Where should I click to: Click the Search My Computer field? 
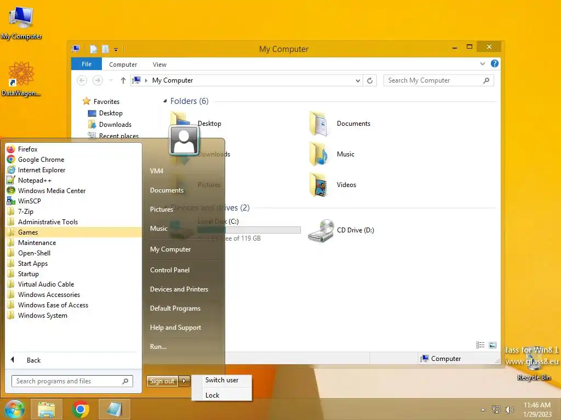439,80
